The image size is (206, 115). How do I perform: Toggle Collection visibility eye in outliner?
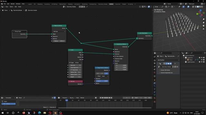point(202,57)
